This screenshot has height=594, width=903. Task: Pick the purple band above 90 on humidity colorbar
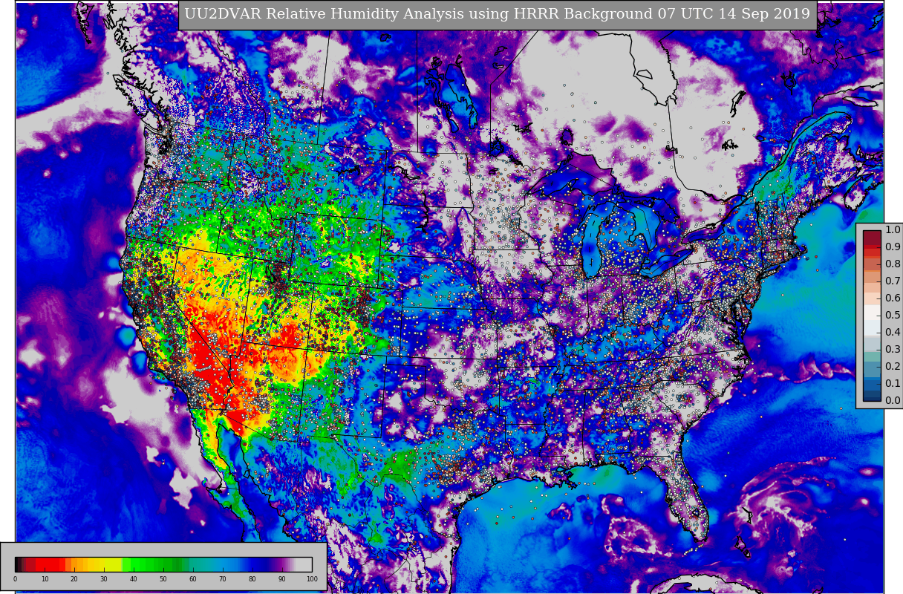(x=282, y=564)
